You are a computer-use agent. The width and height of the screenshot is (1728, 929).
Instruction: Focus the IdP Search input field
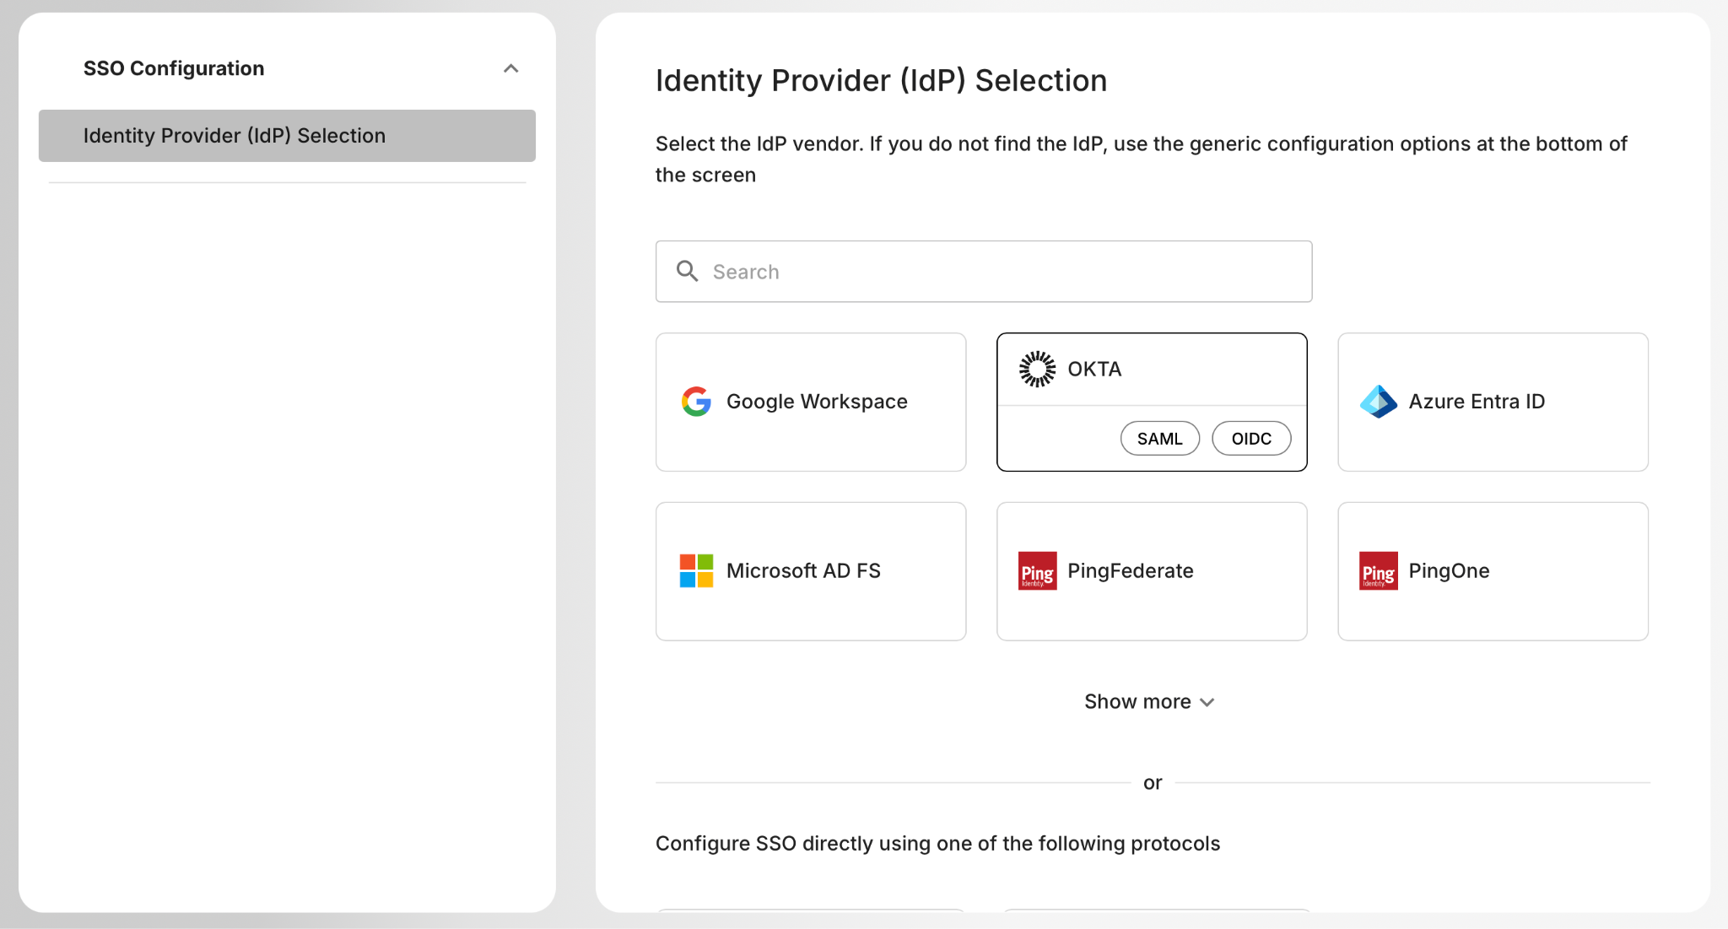[1004, 272]
